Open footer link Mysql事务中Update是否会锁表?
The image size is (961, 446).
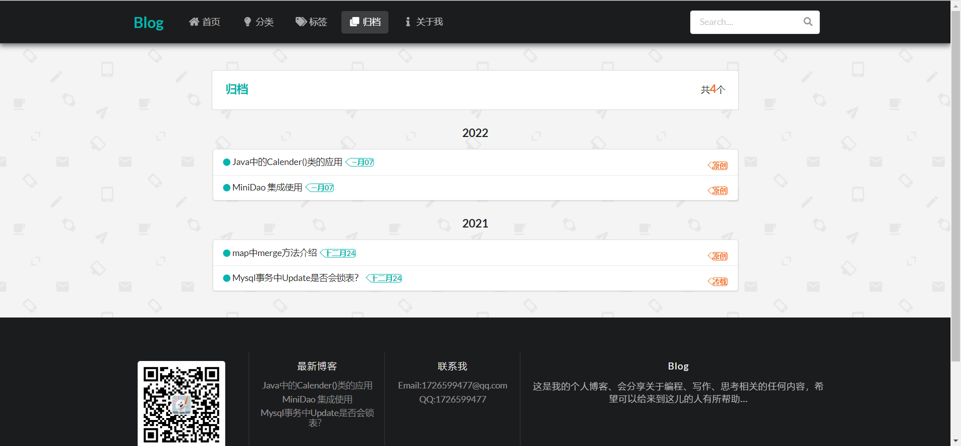point(317,417)
